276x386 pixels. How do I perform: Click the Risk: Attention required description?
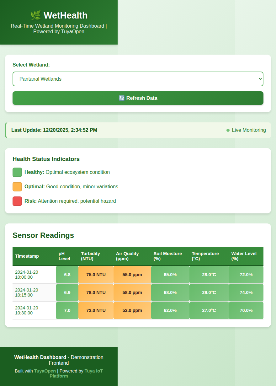coord(70,201)
